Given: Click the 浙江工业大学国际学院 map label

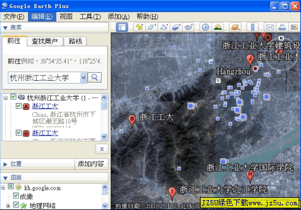Looking at the screenshot, I should (x=250, y=168).
